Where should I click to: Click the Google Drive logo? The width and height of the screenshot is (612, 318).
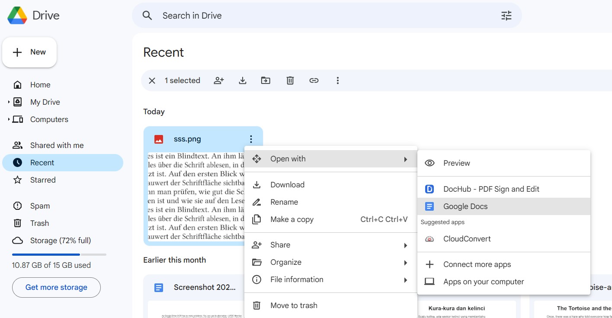tap(18, 15)
